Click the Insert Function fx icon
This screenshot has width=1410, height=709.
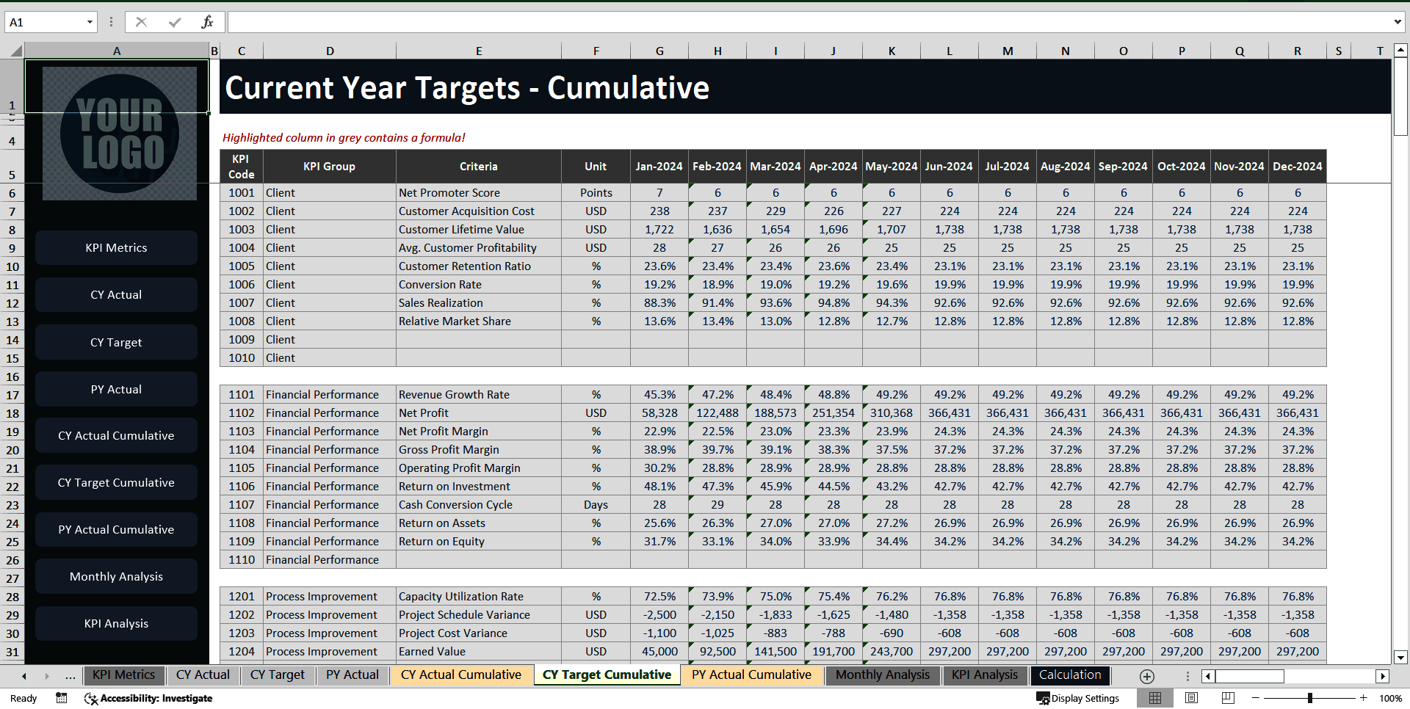pos(207,22)
